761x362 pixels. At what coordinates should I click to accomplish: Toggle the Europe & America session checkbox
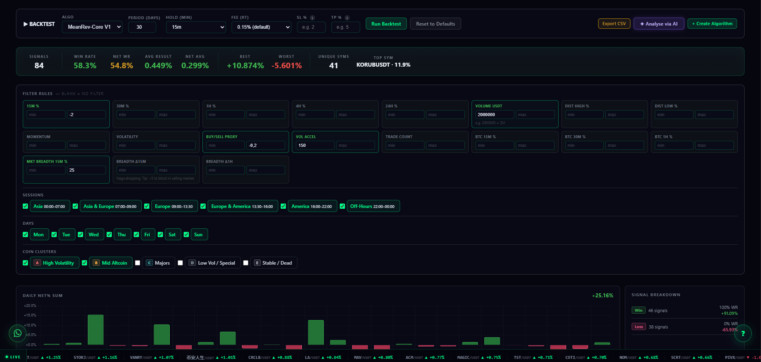pos(203,206)
